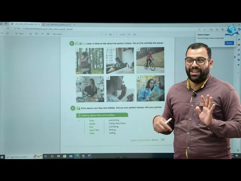Click the page view icon after rotate
The height and width of the screenshot is (181, 241).
click(x=134, y=35)
